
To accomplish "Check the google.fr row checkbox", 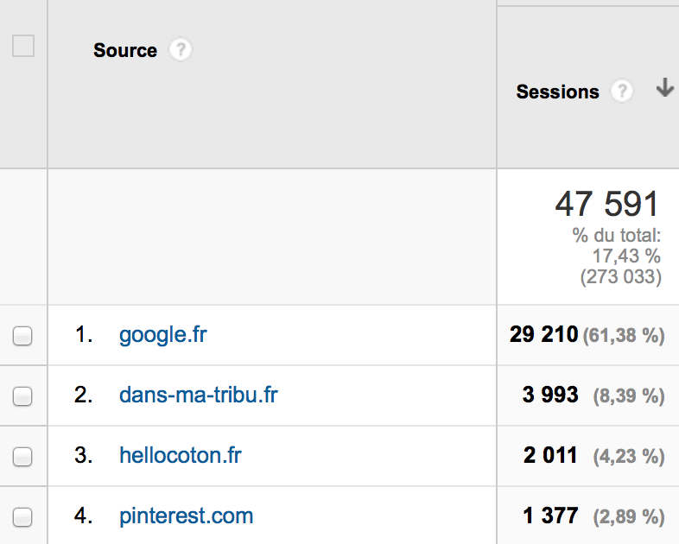I will click(x=22, y=336).
